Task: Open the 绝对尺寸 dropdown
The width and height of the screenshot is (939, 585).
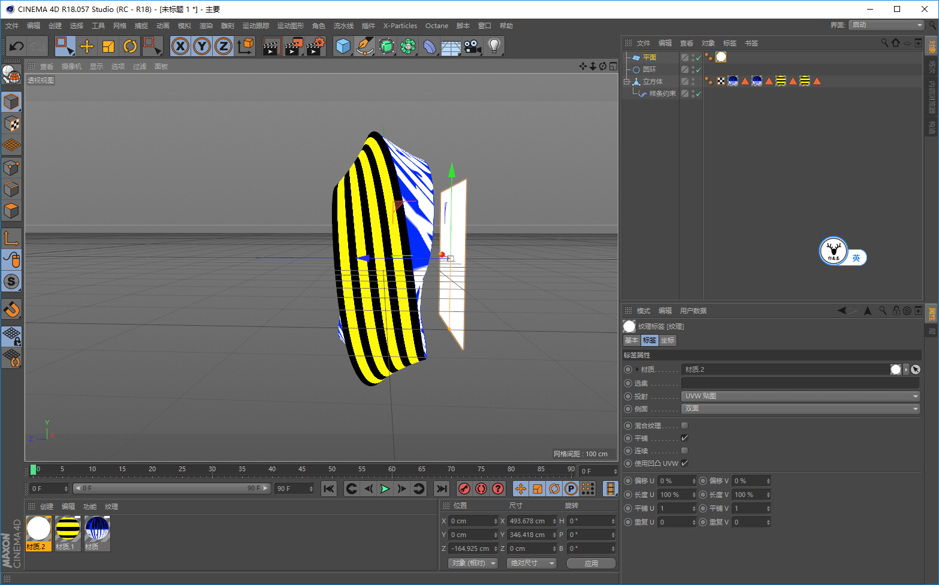Action: coord(532,563)
